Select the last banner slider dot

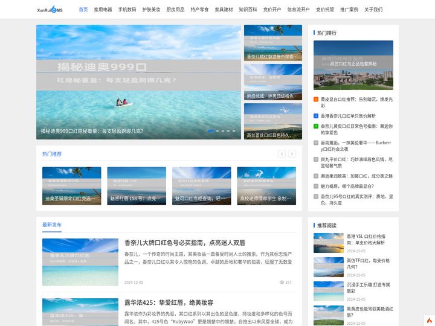tap(234, 131)
